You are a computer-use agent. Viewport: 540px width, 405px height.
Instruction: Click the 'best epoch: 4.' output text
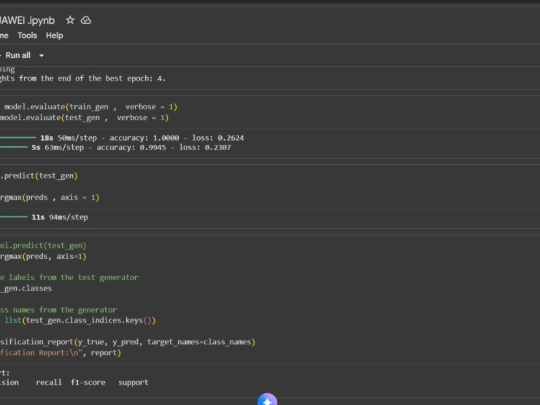click(136, 78)
